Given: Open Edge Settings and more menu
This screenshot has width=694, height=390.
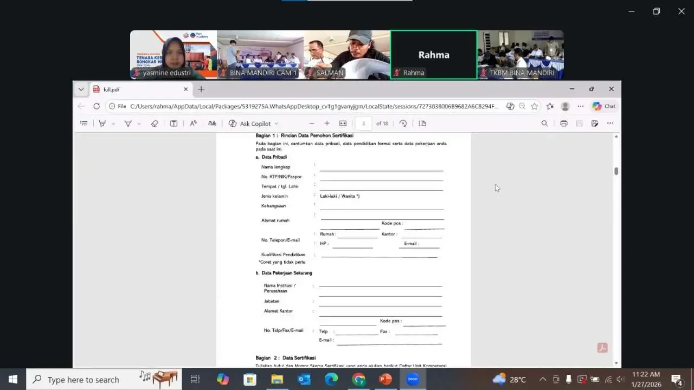Looking at the screenshot, I should tap(581, 106).
